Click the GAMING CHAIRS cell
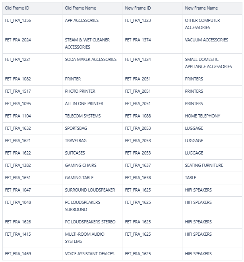This screenshot has width=244, height=262. [80, 165]
